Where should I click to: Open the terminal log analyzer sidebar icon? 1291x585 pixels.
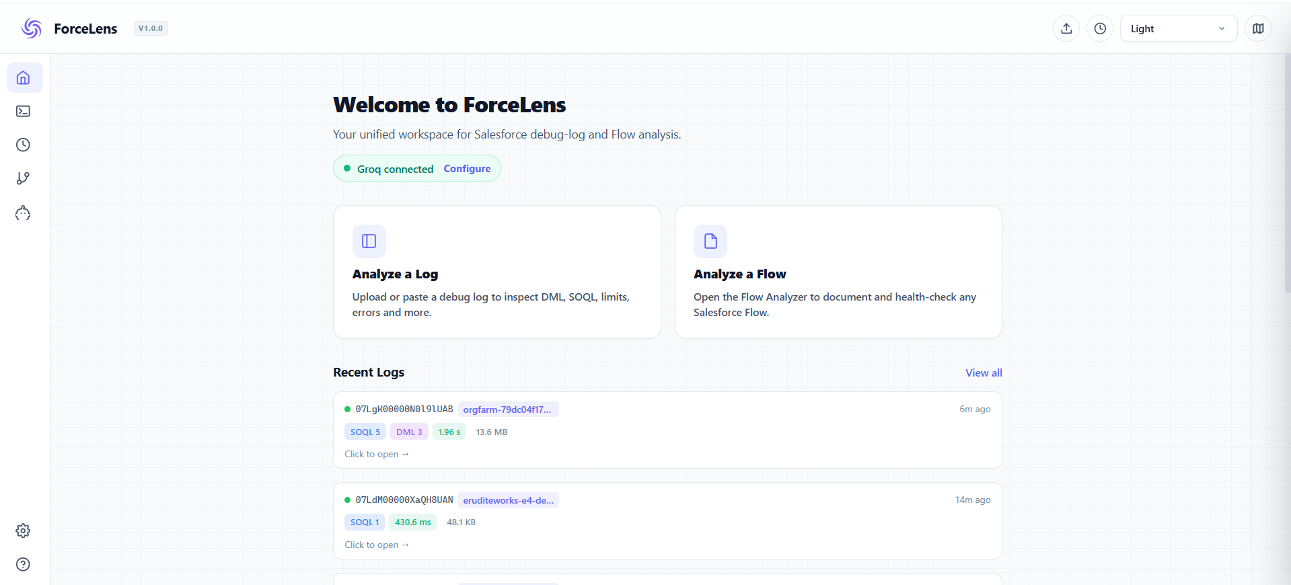(x=24, y=112)
